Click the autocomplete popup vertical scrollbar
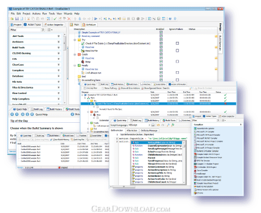 click(184, 162)
